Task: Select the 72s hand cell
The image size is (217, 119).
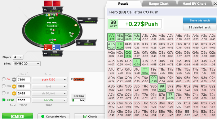Action: [x=212, y=96]
